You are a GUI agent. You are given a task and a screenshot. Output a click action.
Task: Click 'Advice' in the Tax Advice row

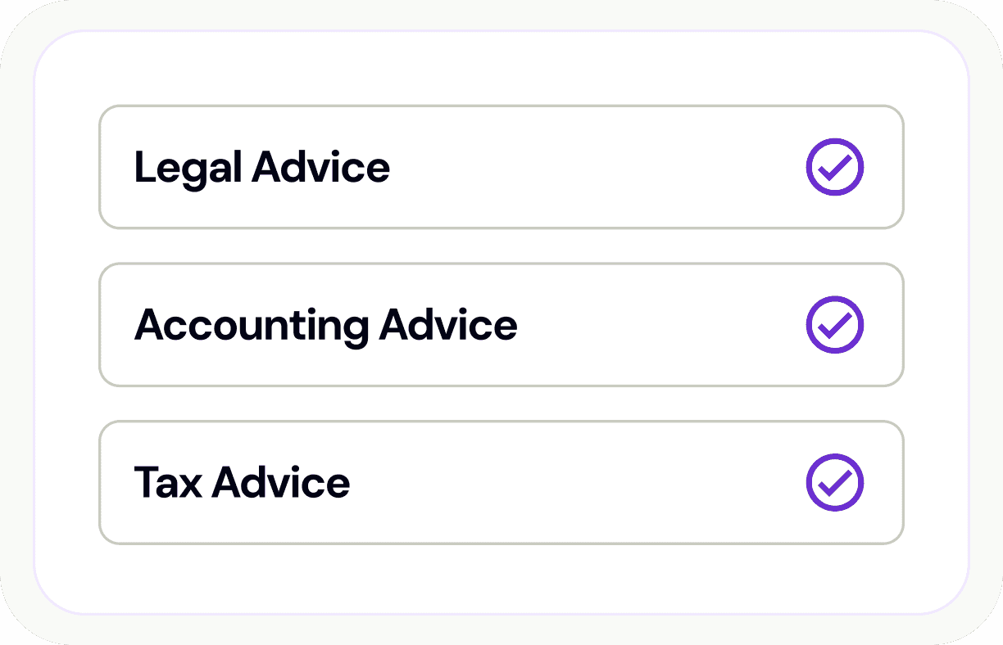[x=281, y=482]
